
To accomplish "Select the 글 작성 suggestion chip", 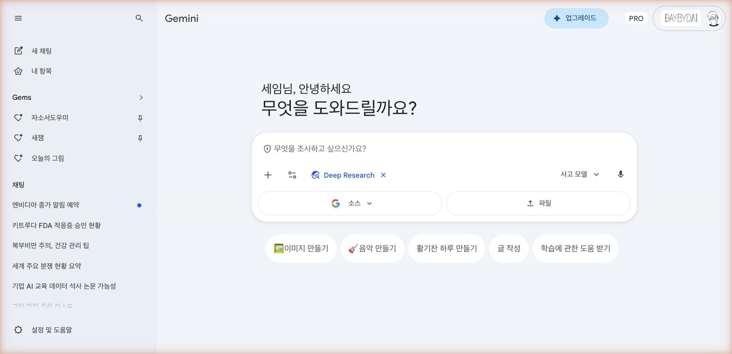I will [509, 249].
